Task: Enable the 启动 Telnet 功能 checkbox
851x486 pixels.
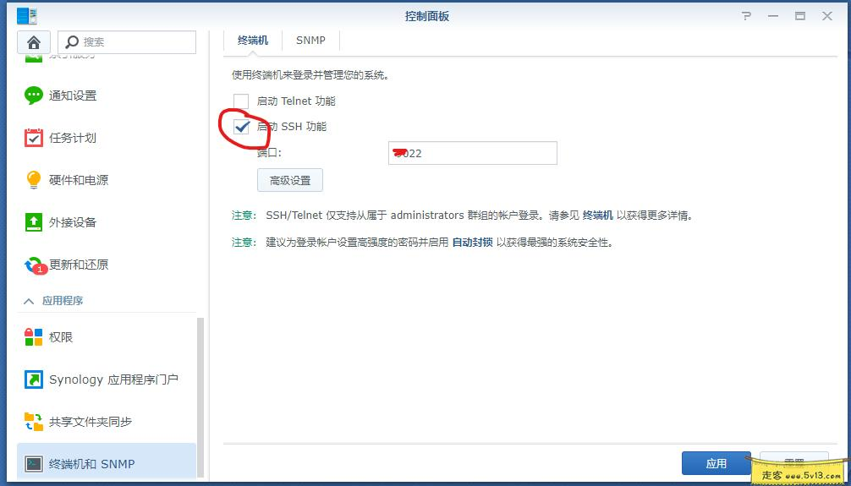Action: click(x=241, y=101)
